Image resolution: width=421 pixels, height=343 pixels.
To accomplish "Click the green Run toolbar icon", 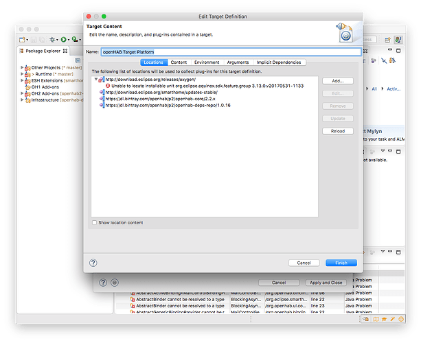I will [x=63, y=40].
